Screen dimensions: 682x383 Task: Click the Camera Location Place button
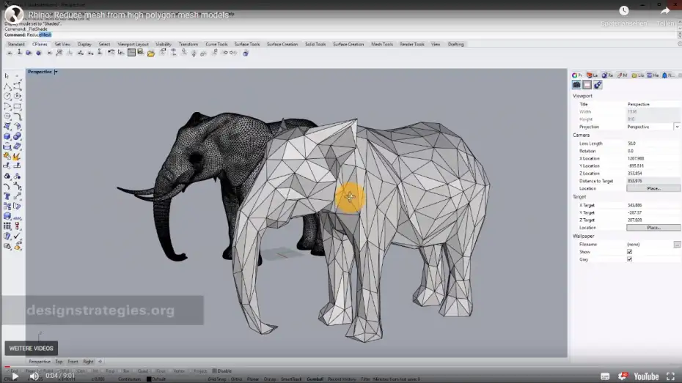(653, 188)
